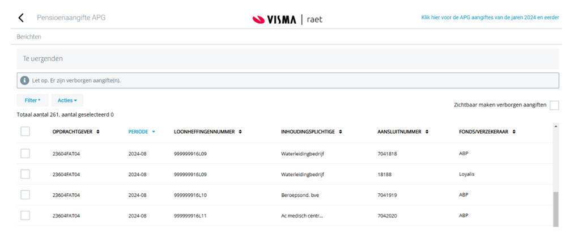This screenshot has width=566, height=238.
Task: Sort by Aansluitnummer column arrows
Action: point(427,132)
